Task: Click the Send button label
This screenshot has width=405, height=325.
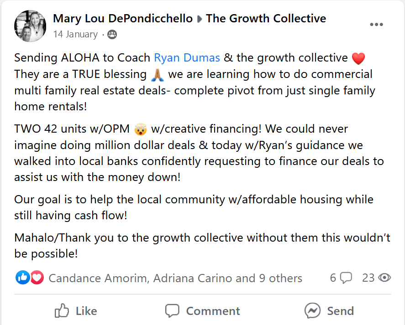Action: point(340,311)
